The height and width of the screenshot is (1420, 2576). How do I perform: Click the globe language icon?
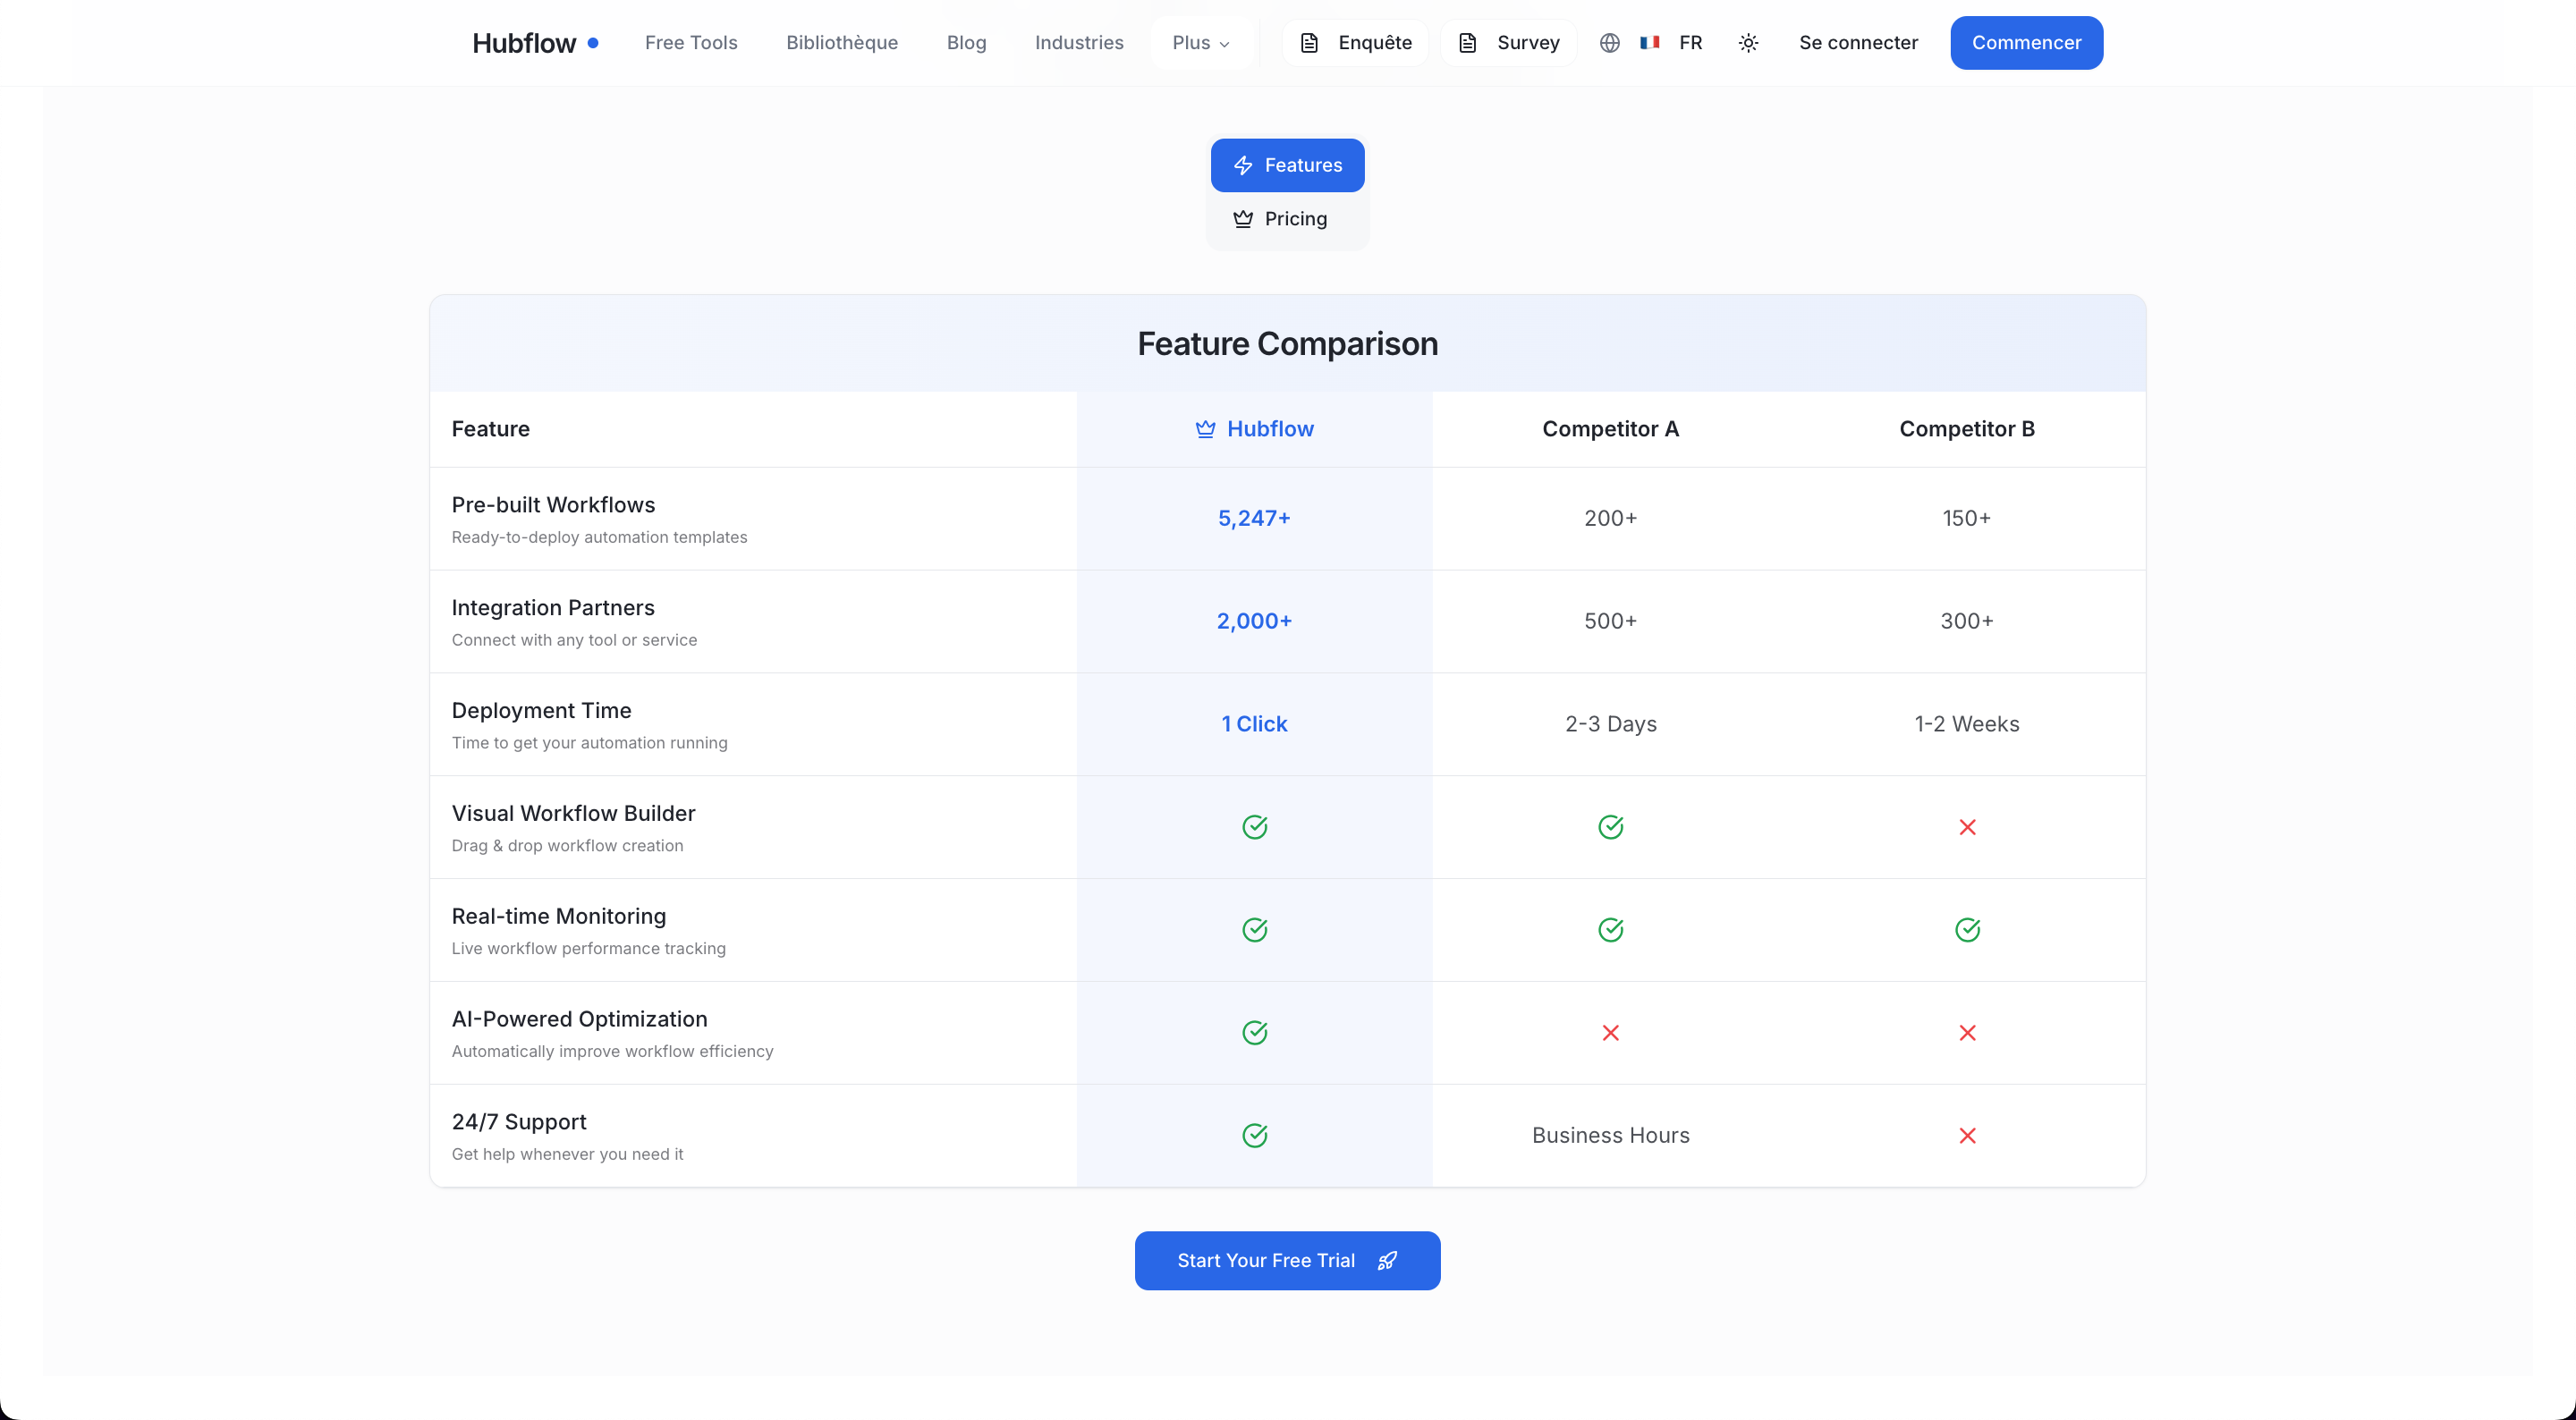[1609, 43]
